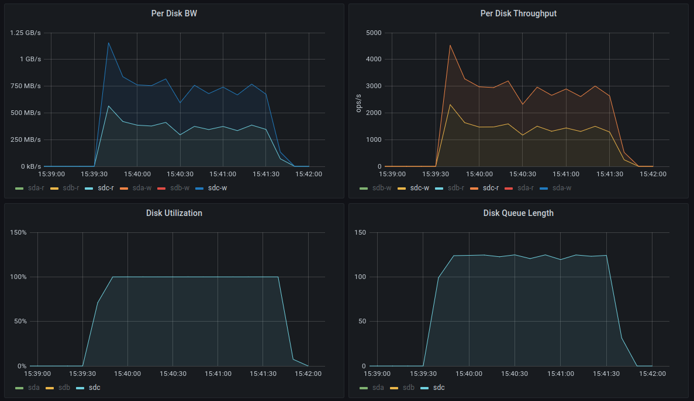Click the peak point of Per Disk BW graph
694x401 pixels.
[108, 43]
